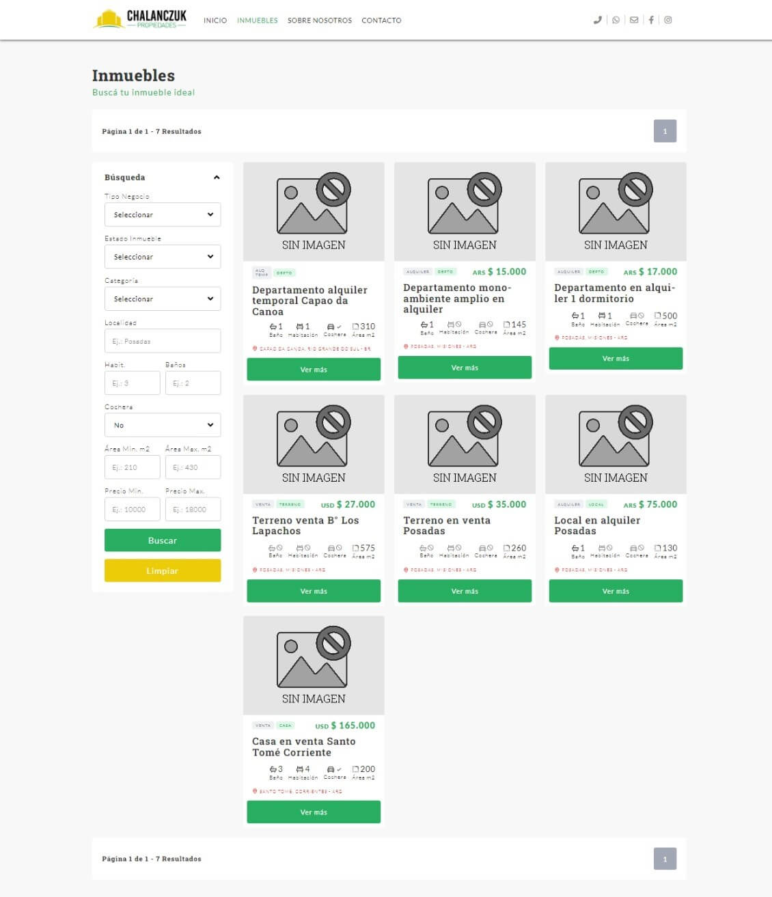Image resolution: width=772 pixels, height=897 pixels.
Task: Click the area icon on Santo Tomé house
Action: 355,769
